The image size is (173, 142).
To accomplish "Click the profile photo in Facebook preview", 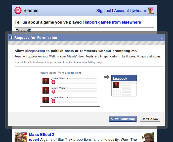I will pos(116,85).
